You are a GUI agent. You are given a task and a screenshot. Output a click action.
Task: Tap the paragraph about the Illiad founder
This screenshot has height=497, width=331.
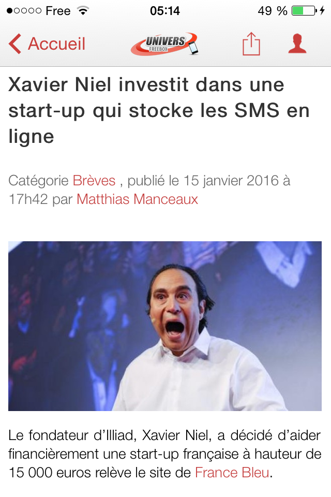point(164,454)
